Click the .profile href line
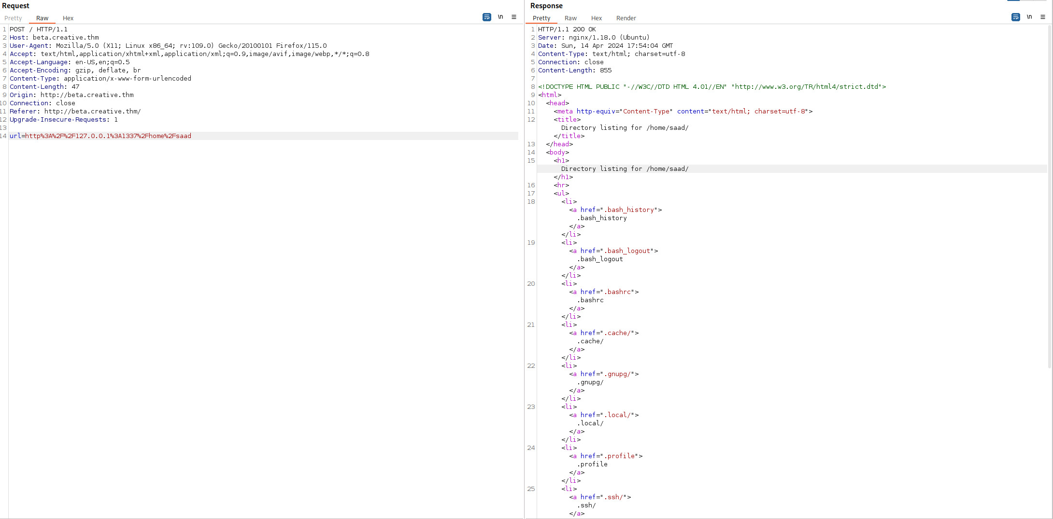 click(606, 456)
